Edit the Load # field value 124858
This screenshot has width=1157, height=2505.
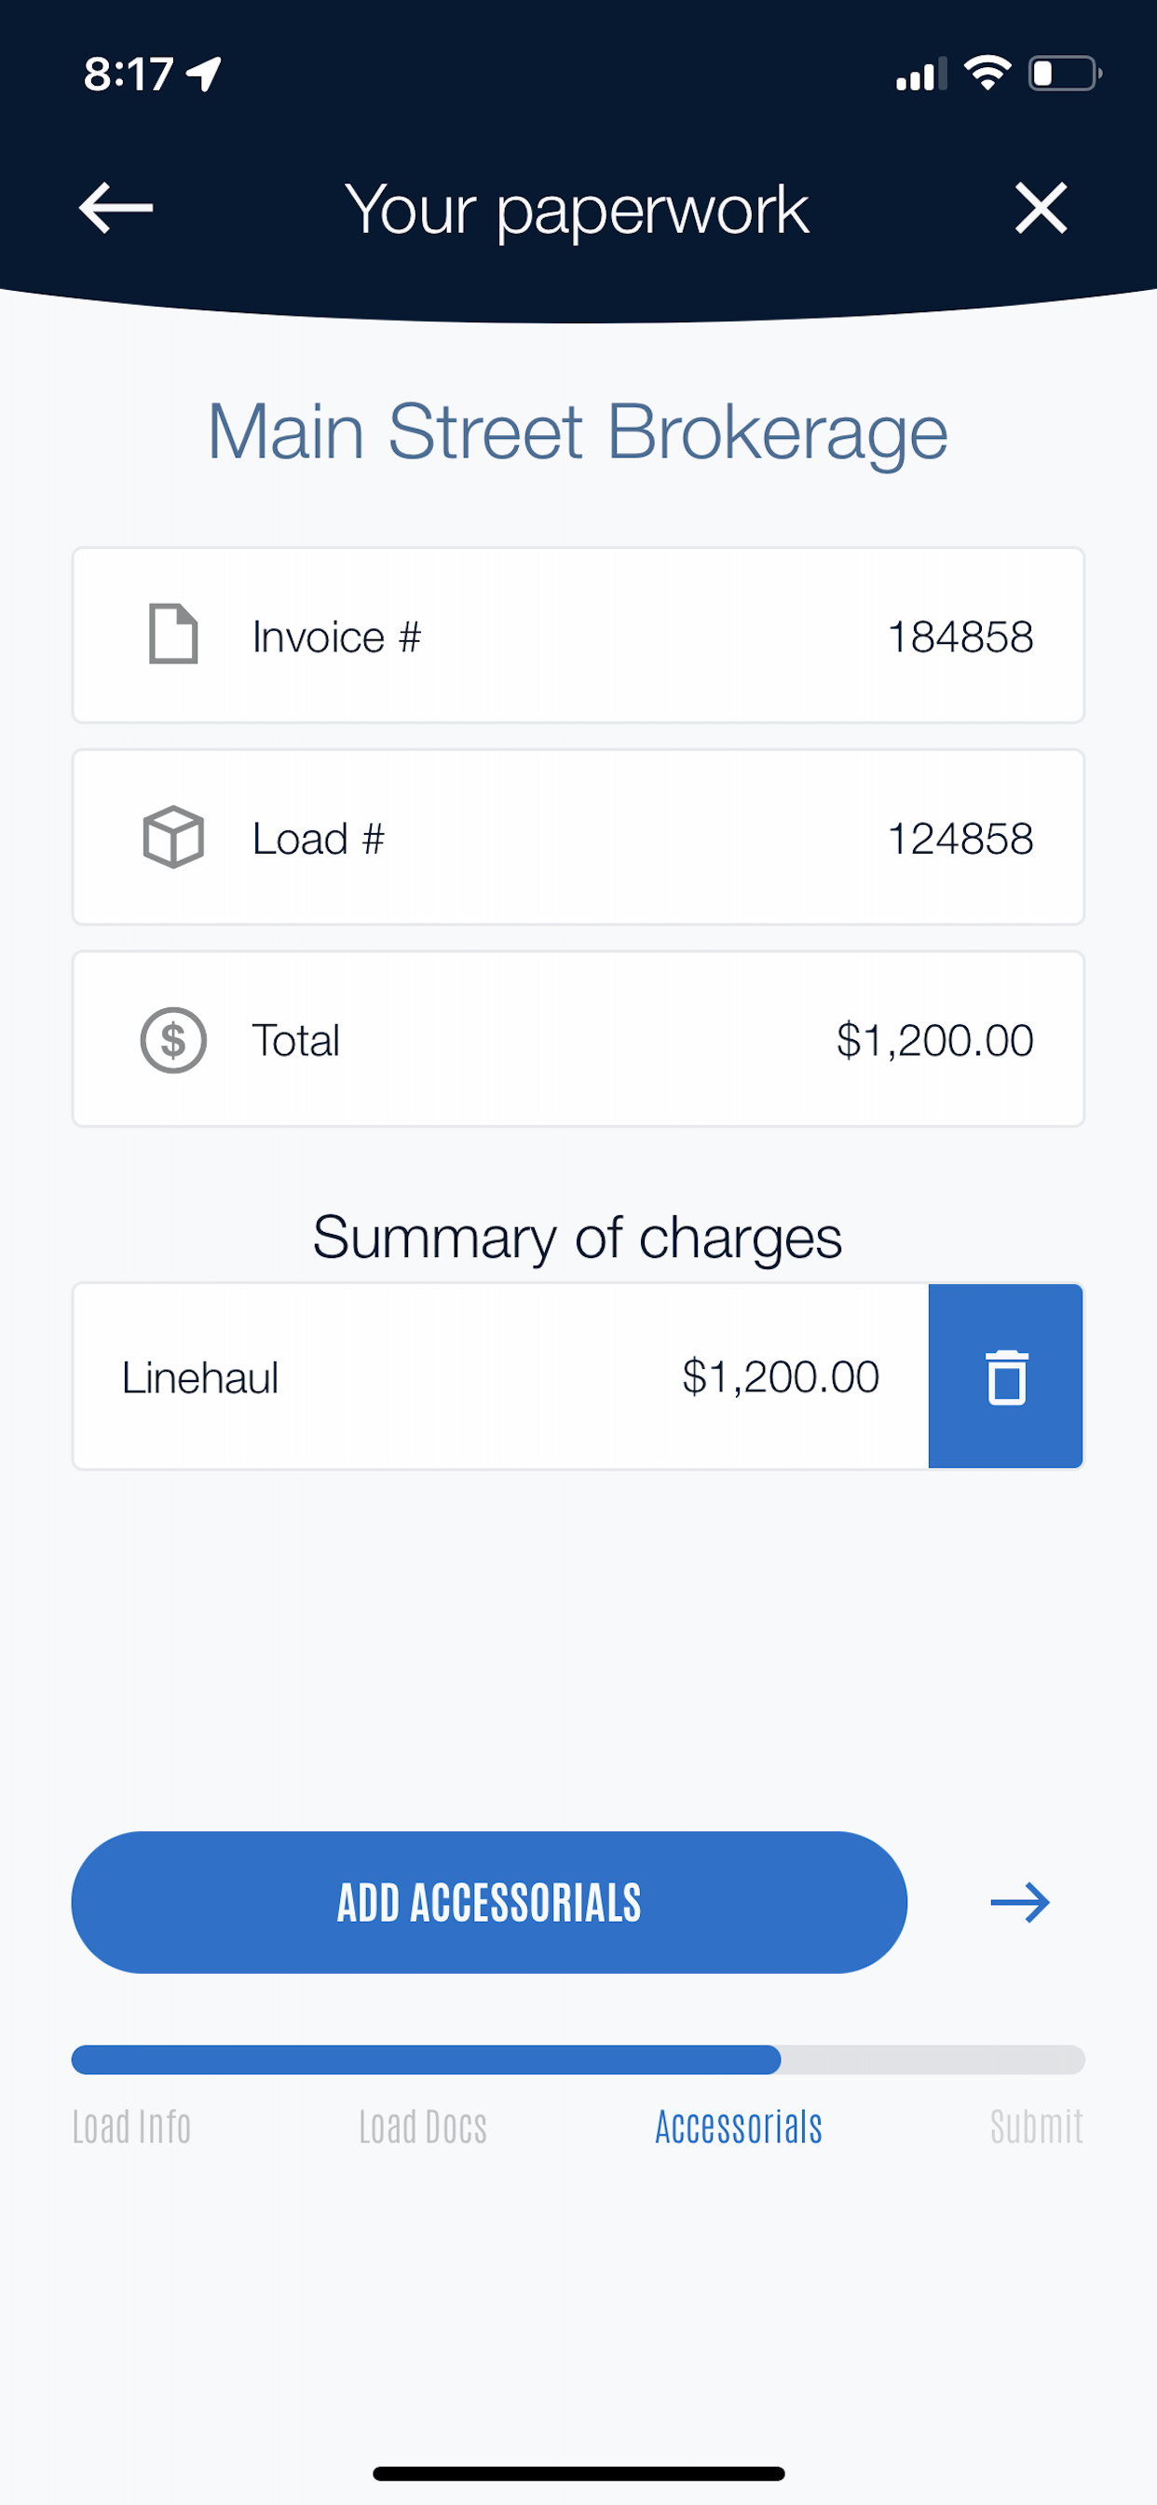tap(960, 838)
